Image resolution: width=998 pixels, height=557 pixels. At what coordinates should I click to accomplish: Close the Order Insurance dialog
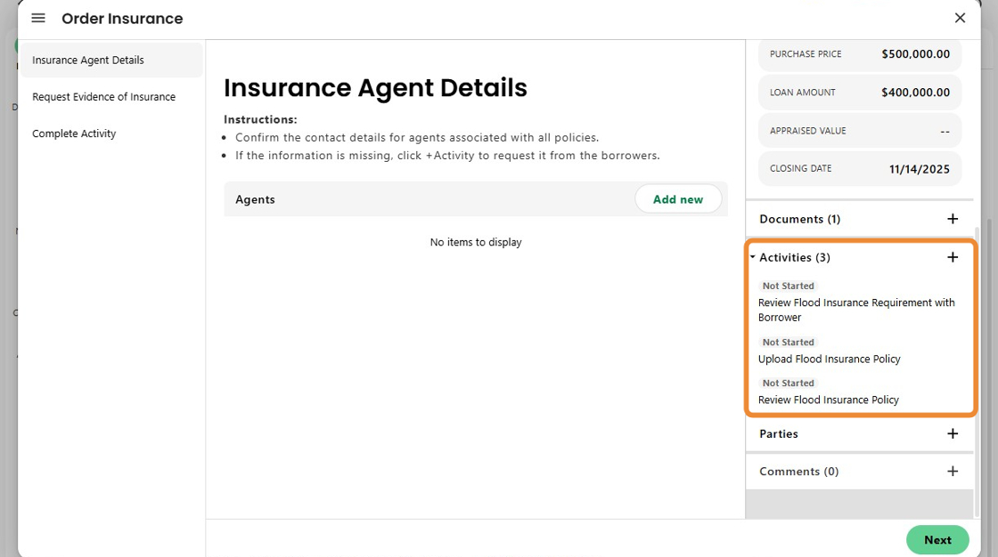[x=960, y=18]
